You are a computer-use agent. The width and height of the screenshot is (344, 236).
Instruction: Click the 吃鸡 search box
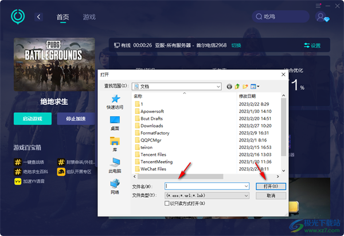tap(280, 17)
